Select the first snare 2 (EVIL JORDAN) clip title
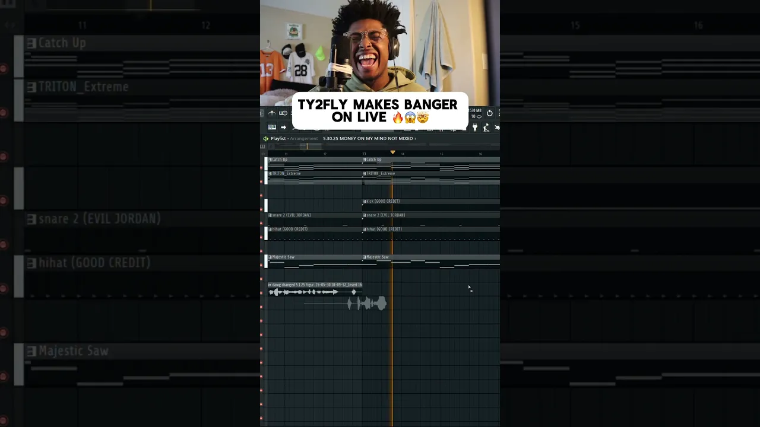This screenshot has width=760, height=427. 292,215
